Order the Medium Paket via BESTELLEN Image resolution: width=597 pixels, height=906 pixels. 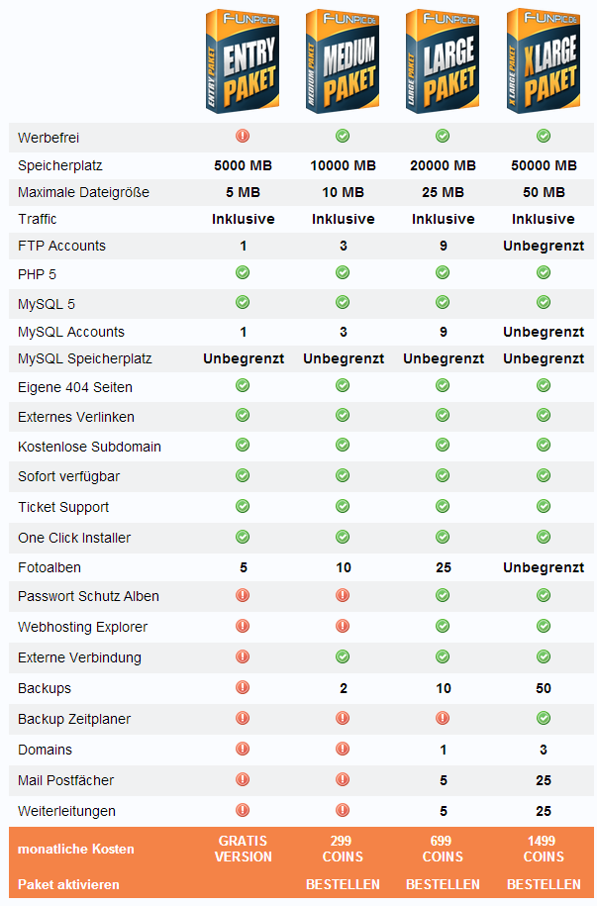(343, 884)
